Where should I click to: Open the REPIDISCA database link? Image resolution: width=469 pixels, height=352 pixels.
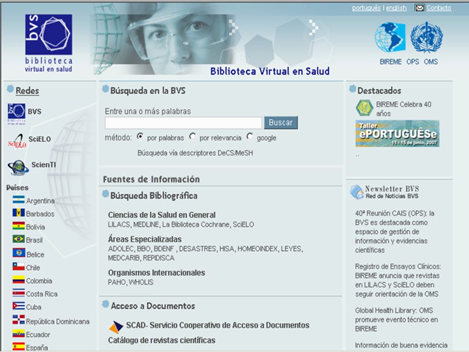coord(158,258)
